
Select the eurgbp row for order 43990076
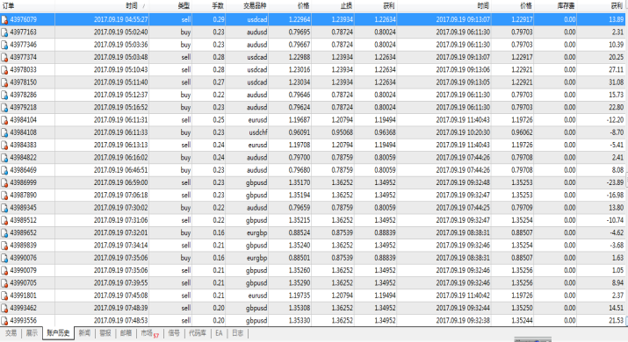click(314, 258)
